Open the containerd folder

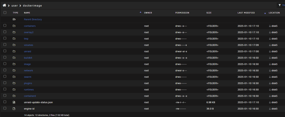tap(28, 96)
